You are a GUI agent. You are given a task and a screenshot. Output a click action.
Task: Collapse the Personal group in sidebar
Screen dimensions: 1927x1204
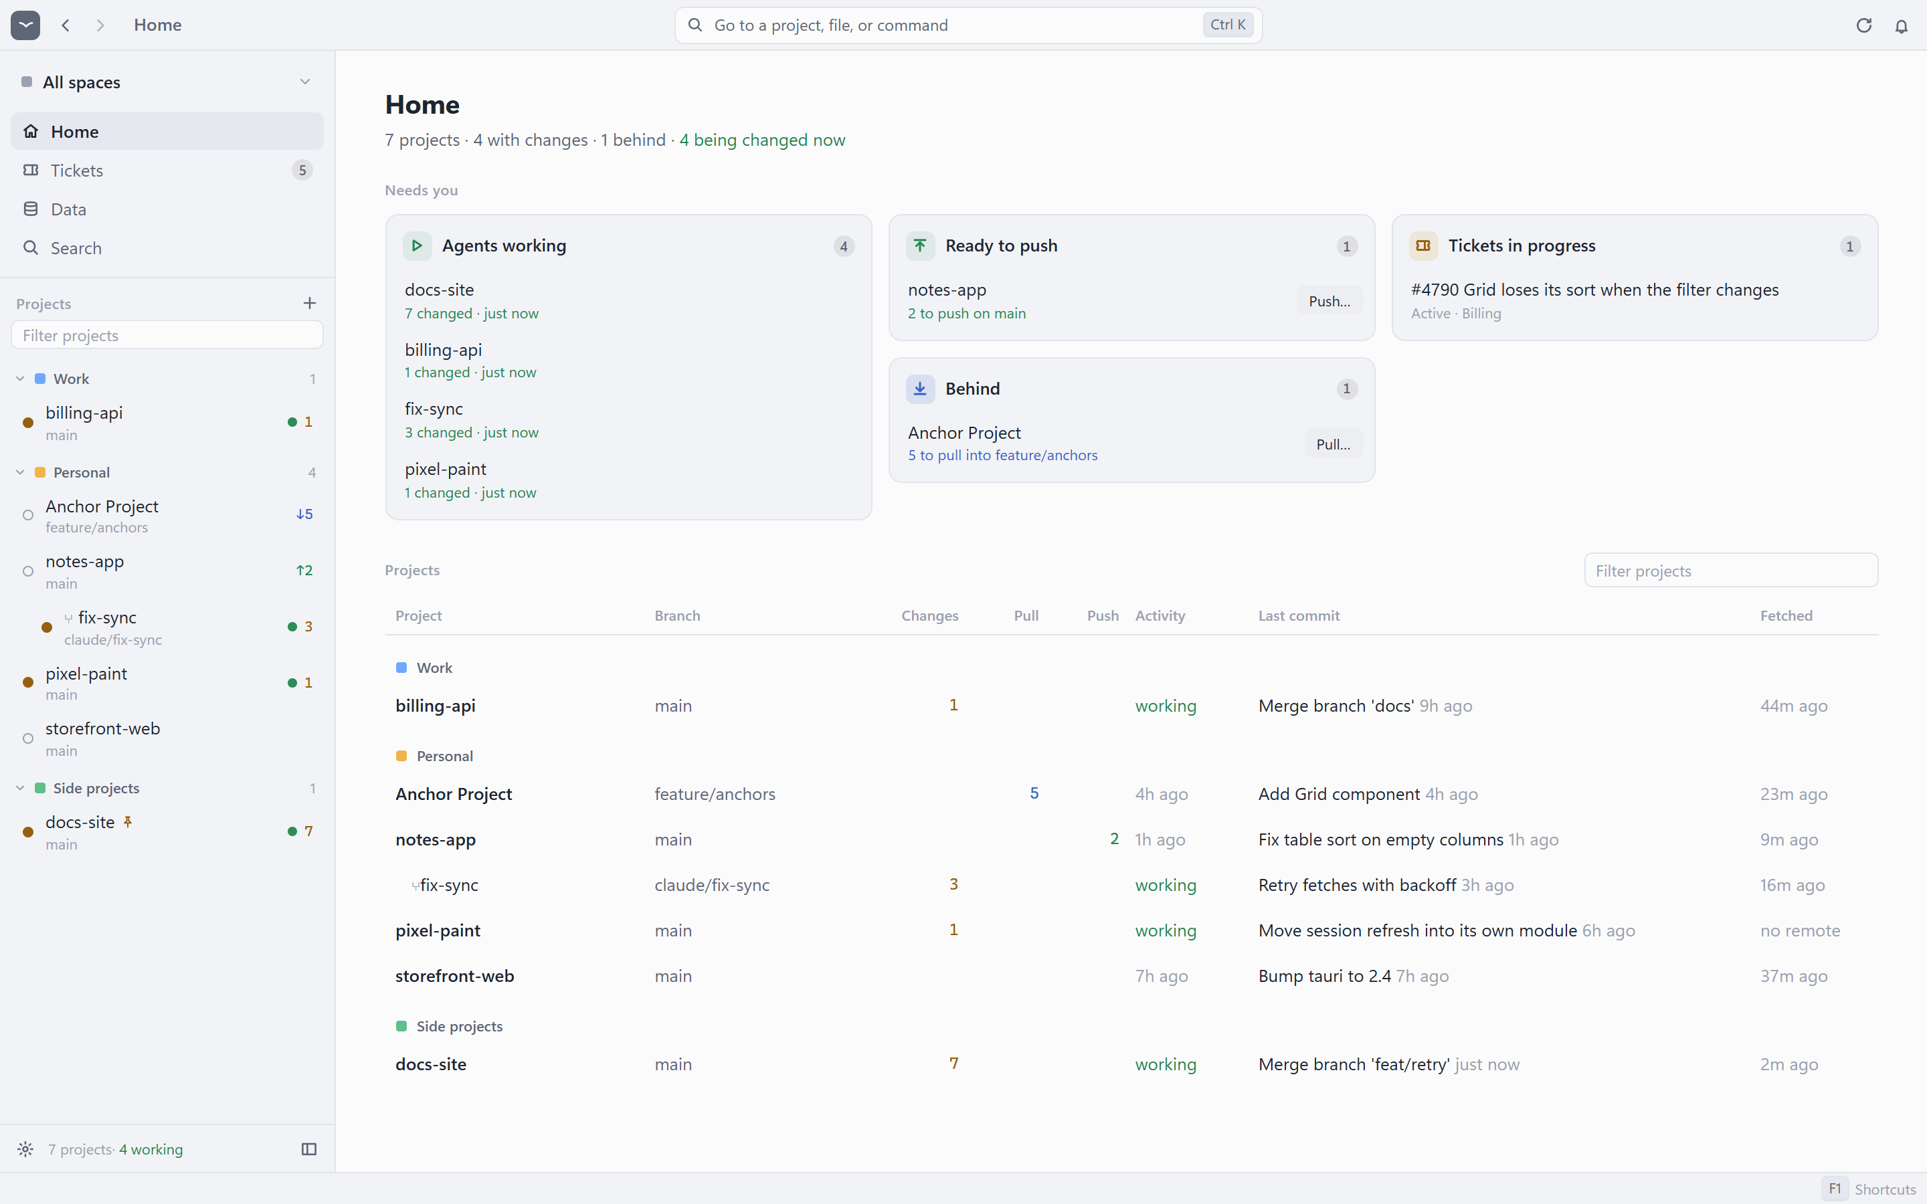coord(20,473)
